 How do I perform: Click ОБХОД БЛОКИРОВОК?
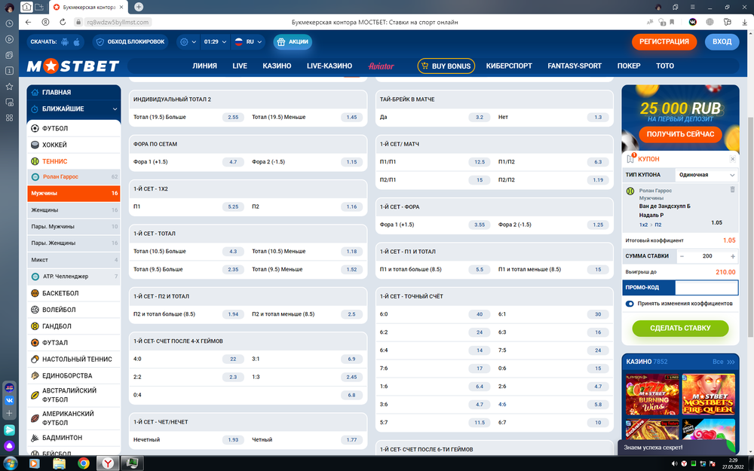pyautogui.click(x=130, y=41)
